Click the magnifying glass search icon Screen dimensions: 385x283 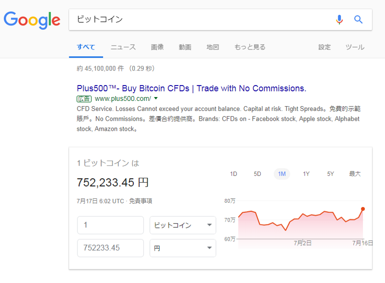[x=358, y=19]
